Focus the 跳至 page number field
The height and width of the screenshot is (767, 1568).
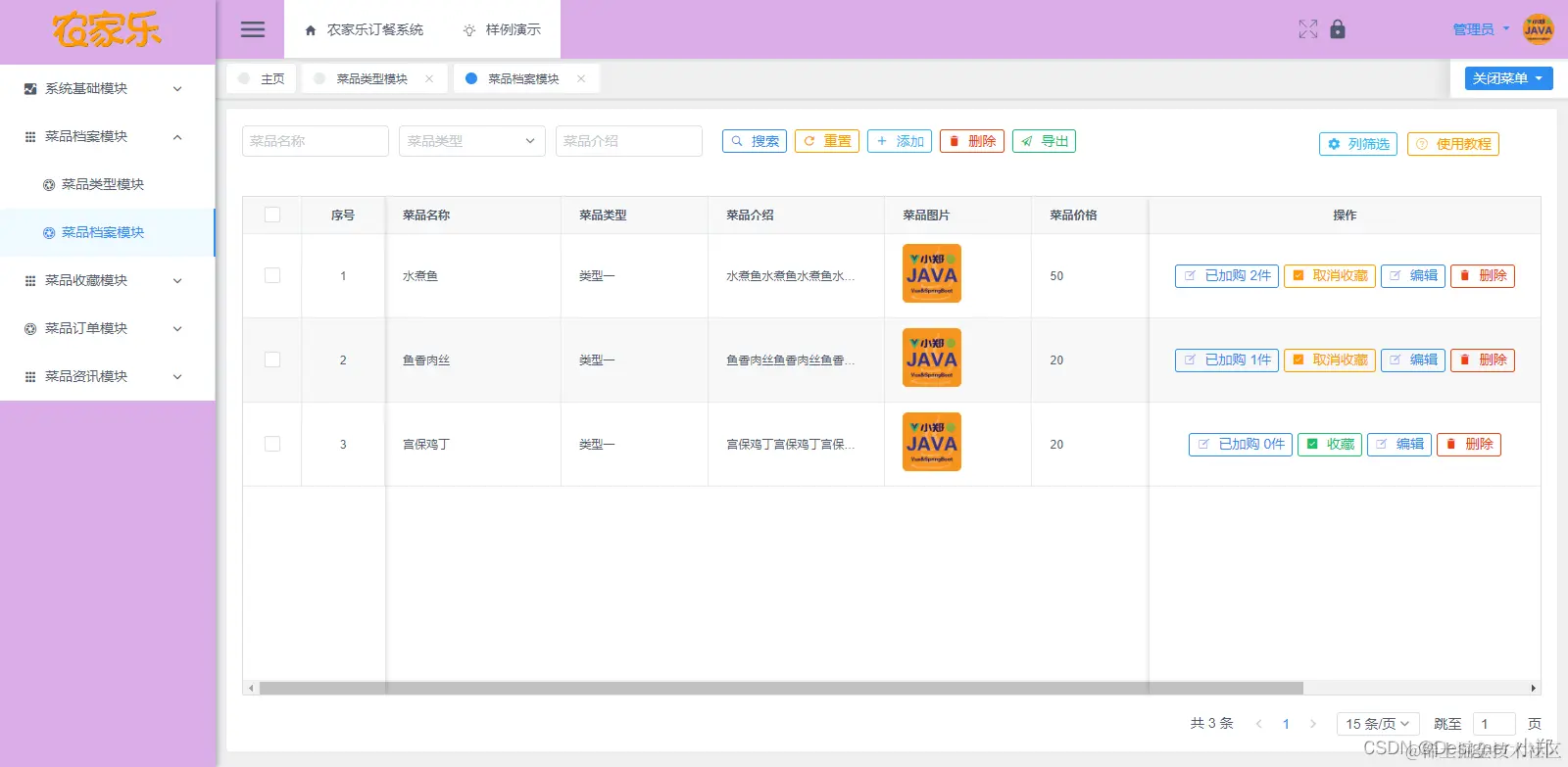tap(1494, 724)
